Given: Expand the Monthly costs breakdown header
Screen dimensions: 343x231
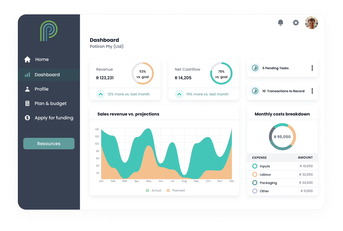Looking at the screenshot, I should (282, 114).
